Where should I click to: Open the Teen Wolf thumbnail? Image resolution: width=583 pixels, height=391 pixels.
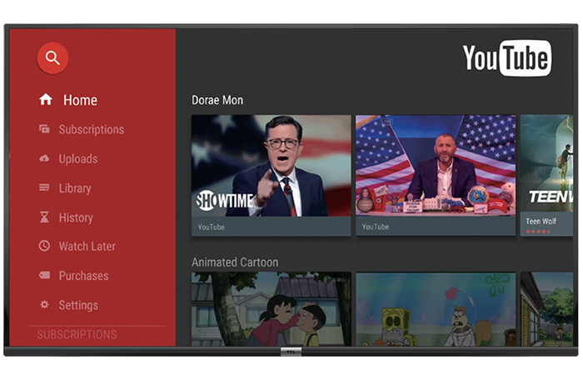tap(546, 166)
